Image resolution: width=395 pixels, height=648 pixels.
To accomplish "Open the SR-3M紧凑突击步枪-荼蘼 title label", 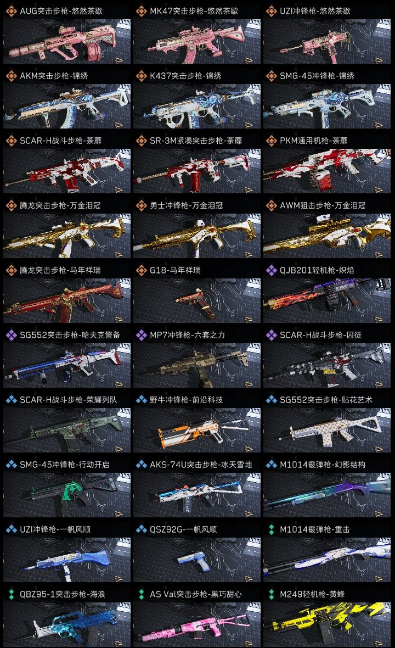I will point(196,141).
